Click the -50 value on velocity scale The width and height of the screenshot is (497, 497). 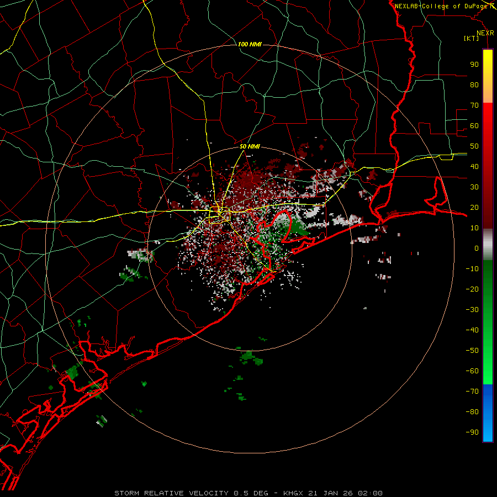472,351
